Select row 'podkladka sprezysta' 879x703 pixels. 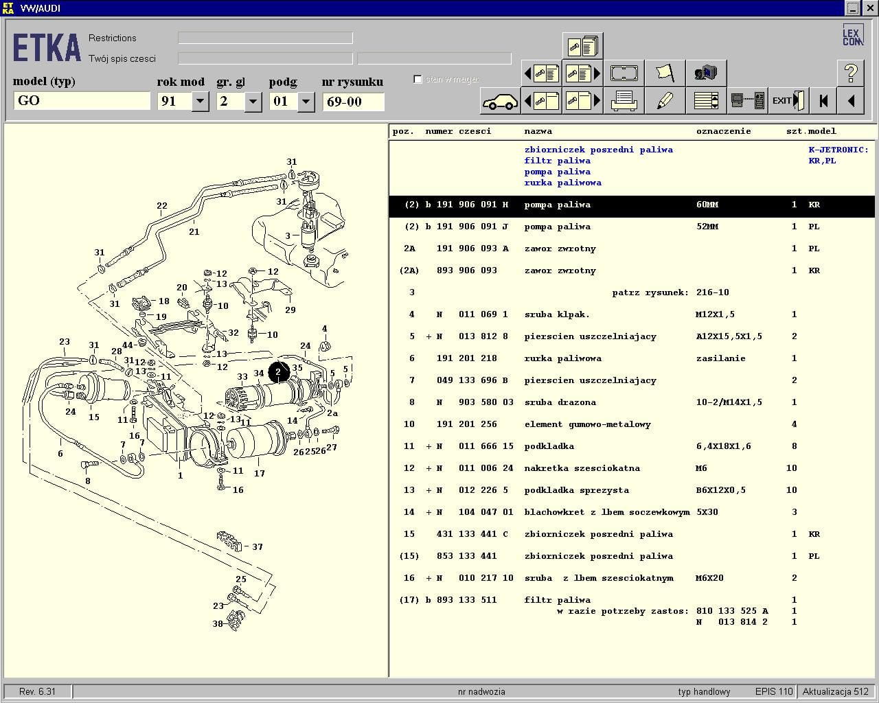[632, 490]
